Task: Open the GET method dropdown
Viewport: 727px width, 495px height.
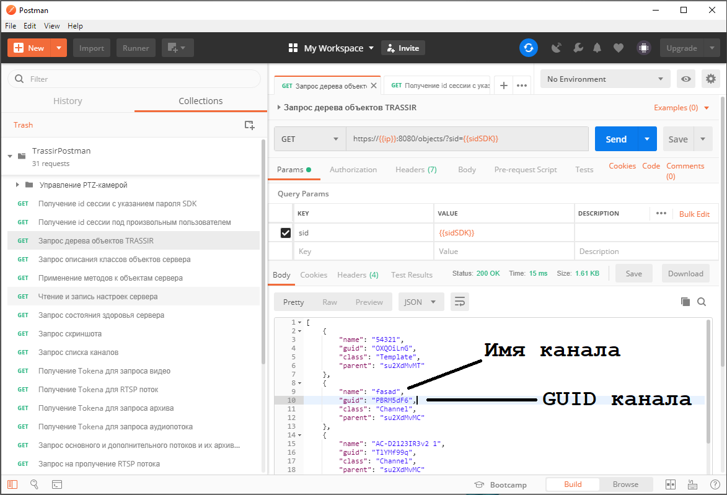Action: (x=310, y=139)
